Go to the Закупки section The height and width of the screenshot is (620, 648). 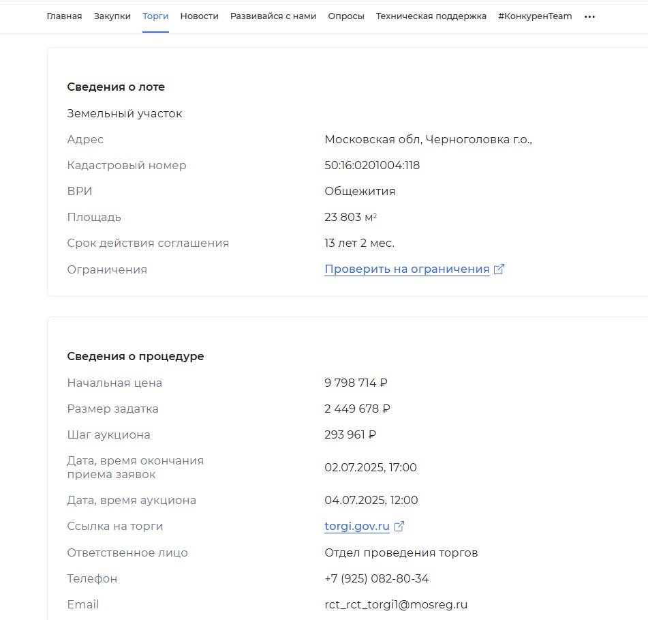[112, 16]
